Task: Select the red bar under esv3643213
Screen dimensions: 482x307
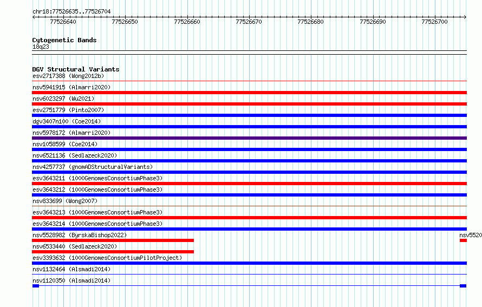Action: point(249,218)
